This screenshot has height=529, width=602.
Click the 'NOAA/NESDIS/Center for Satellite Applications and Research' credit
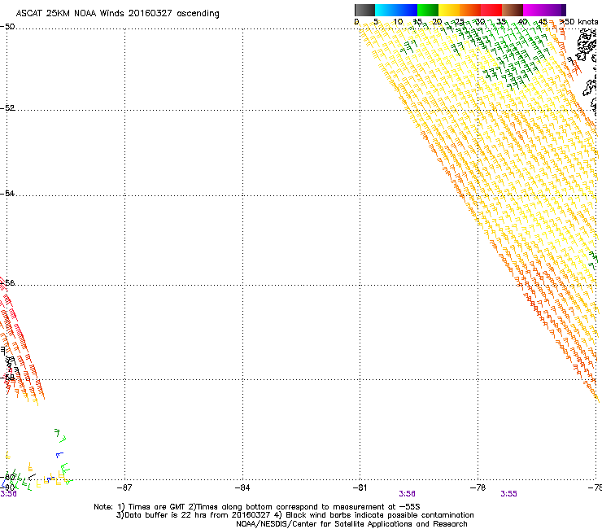coord(351,524)
